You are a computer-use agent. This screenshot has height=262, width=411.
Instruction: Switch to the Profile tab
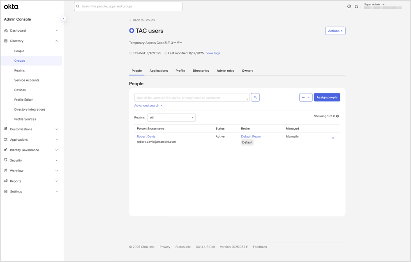(x=180, y=71)
